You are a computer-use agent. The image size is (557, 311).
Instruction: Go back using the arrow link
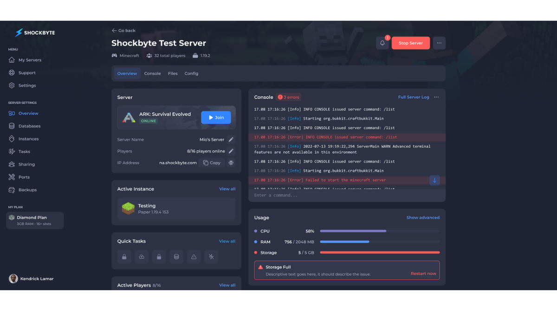[123, 31]
